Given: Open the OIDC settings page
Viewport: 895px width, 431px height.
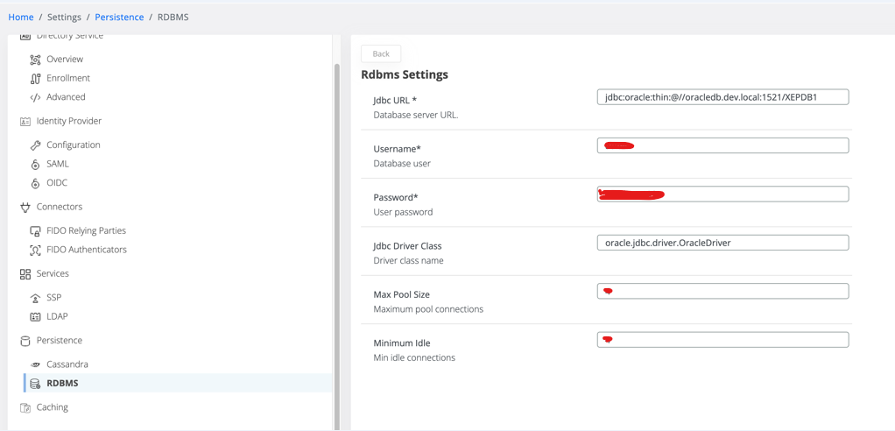Looking at the screenshot, I should 57,183.
